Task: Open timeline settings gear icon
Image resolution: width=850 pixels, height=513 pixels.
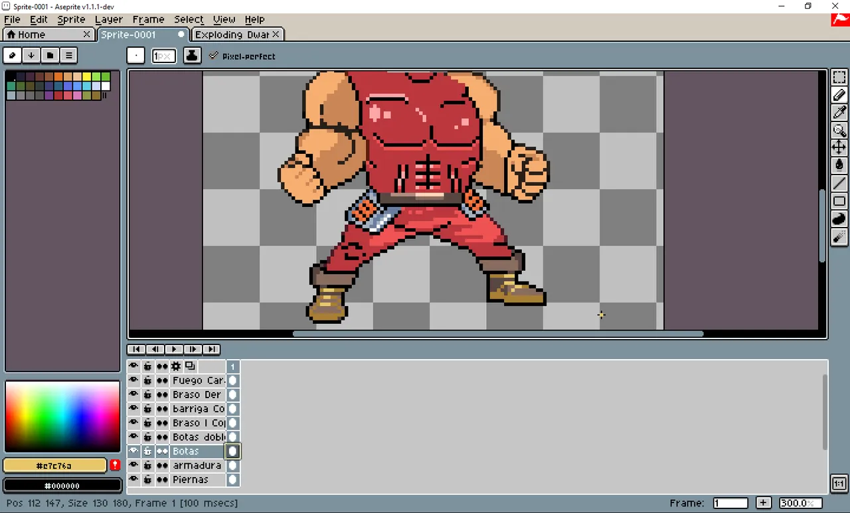Action: [176, 366]
